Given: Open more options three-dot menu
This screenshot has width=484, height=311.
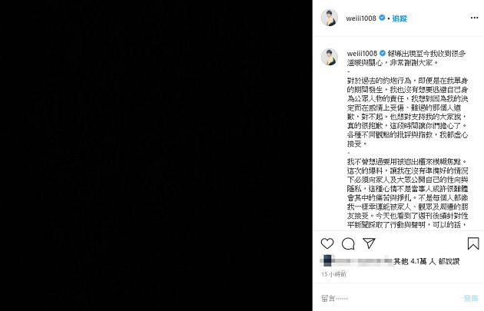Looking at the screenshot, I should (474, 18).
